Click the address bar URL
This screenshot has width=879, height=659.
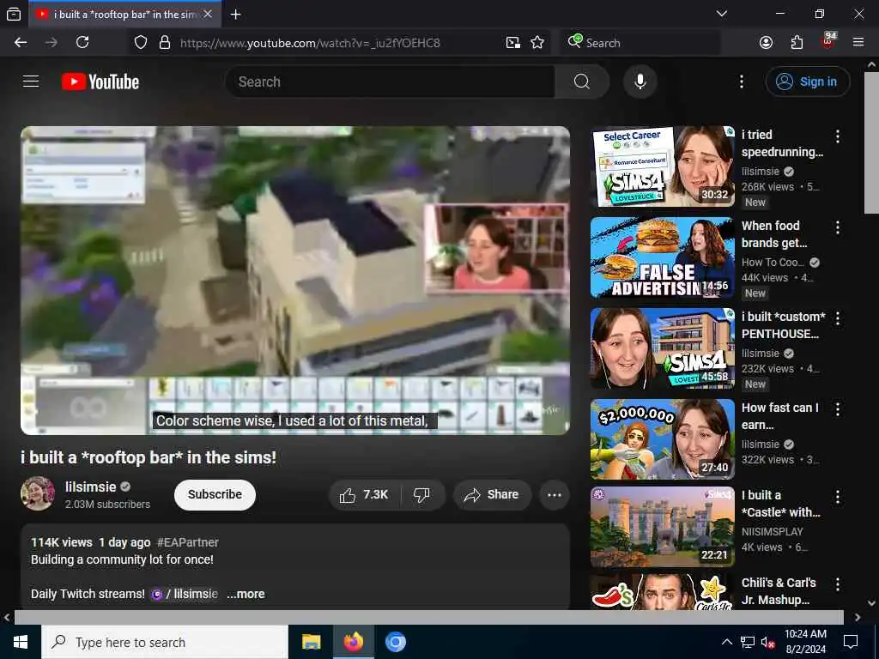point(310,43)
